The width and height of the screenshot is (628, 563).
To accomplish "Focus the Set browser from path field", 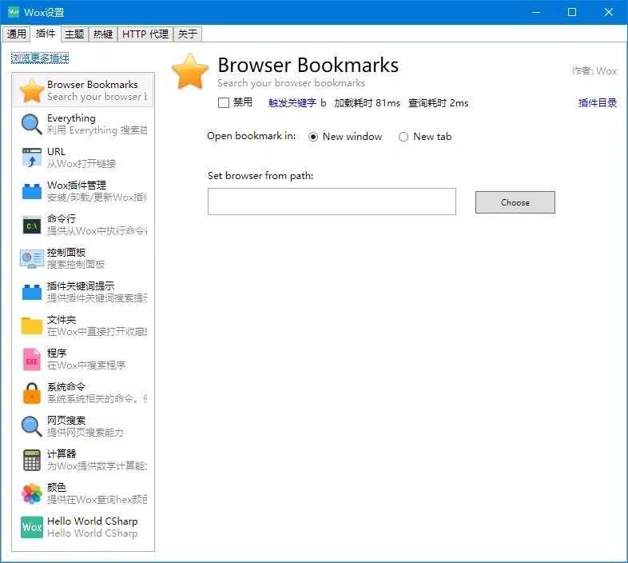I will [332, 202].
